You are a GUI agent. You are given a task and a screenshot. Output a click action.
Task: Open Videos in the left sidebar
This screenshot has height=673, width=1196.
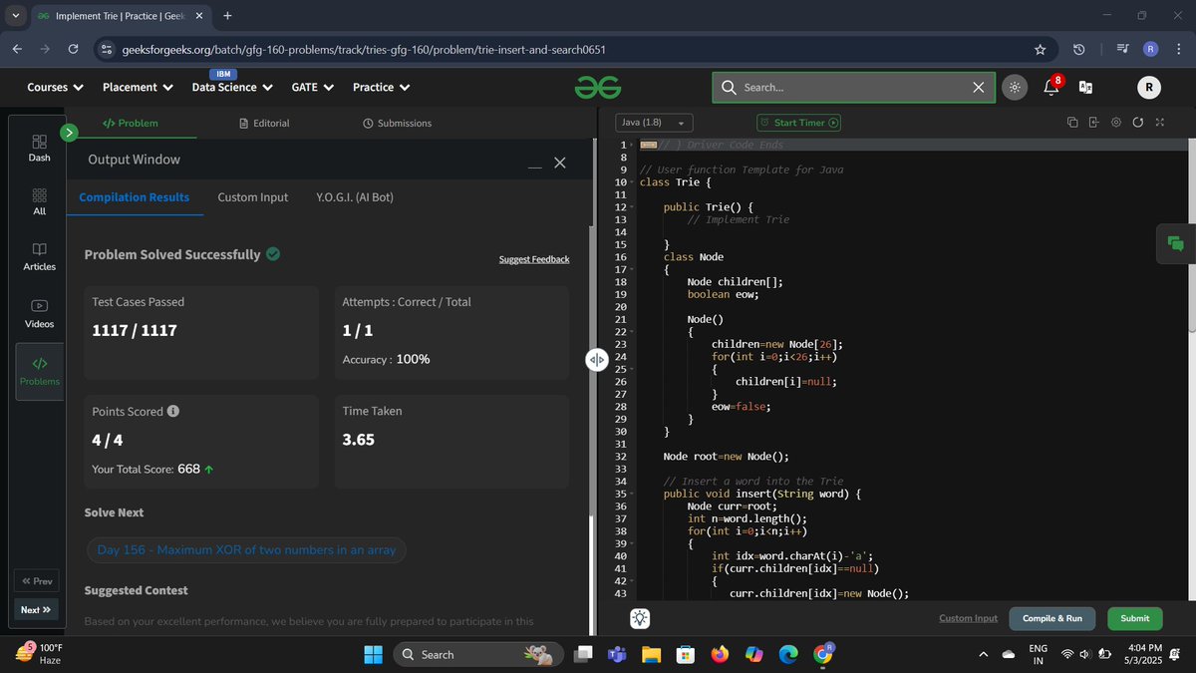pos(40,314)
